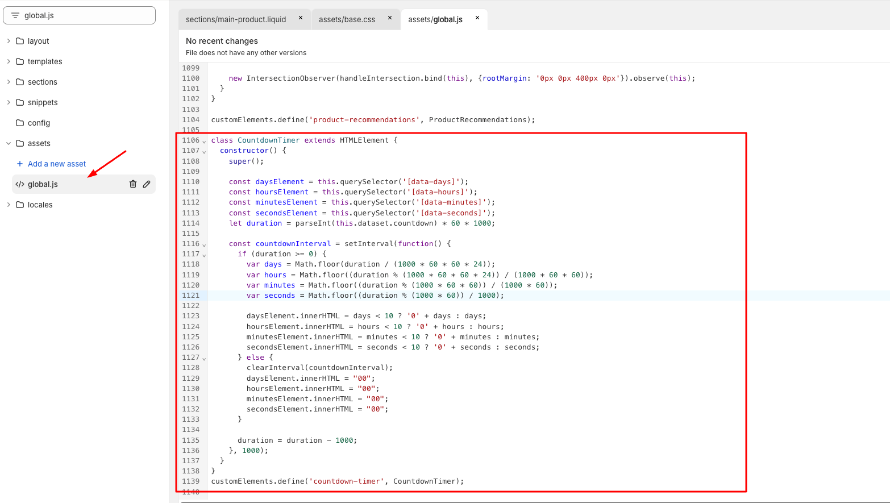This screenshot has width=890, height=503.
Task: Click the File does not have other versions text
Action: (246, 53)
